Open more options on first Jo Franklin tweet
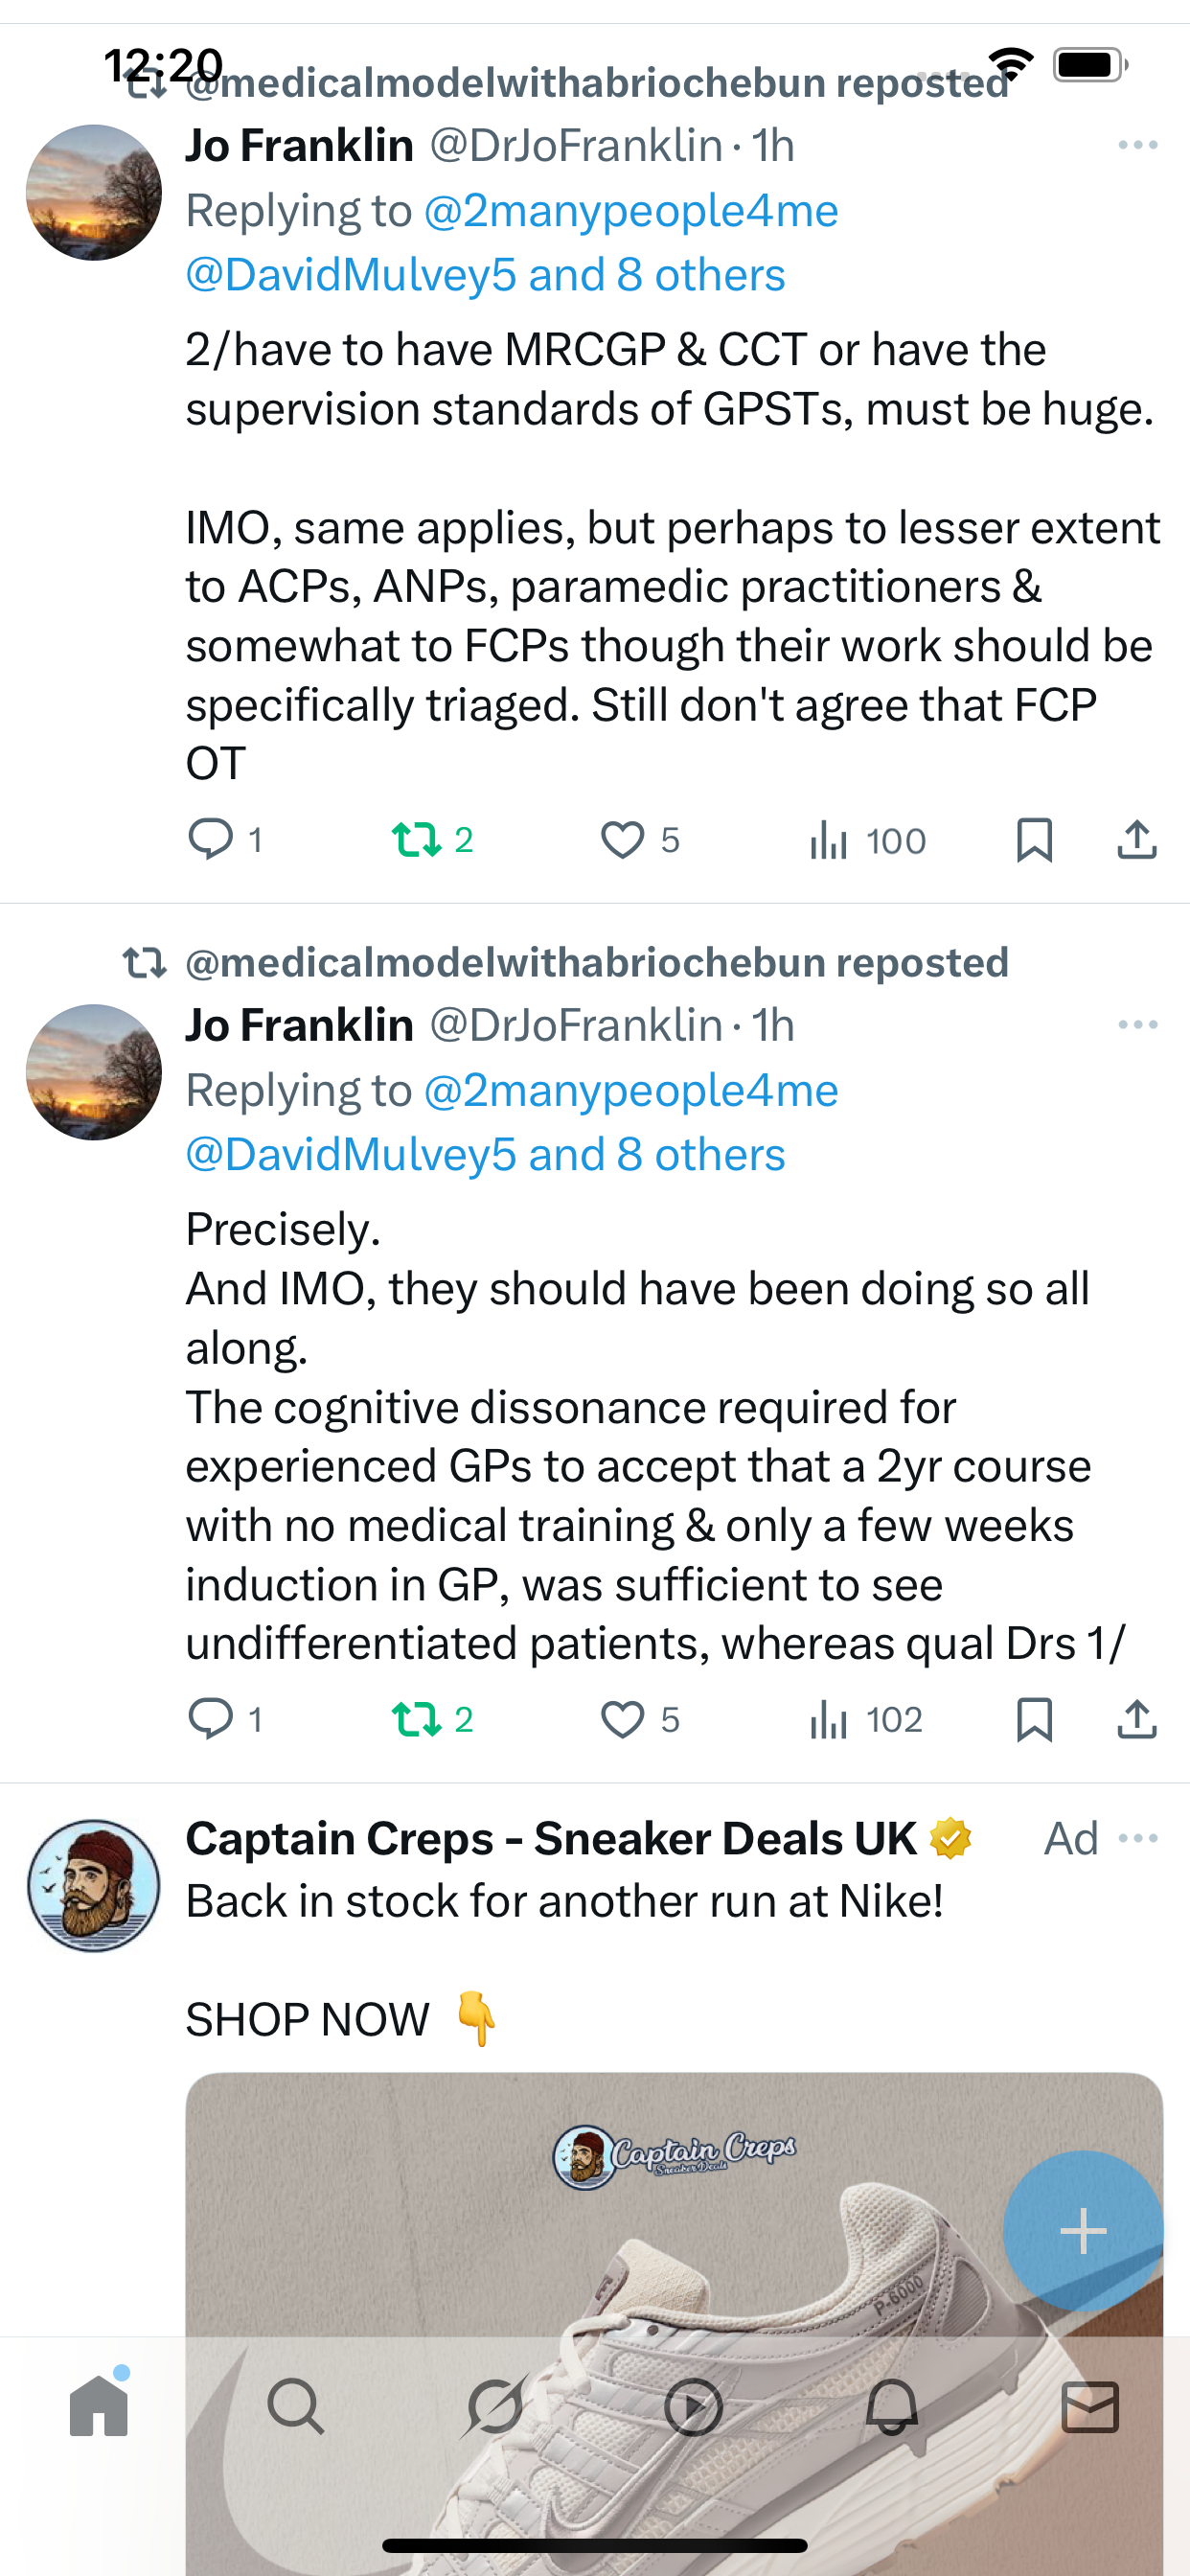The height and width of the screenshot is (2576, 1190). (x=1138, y=146)
